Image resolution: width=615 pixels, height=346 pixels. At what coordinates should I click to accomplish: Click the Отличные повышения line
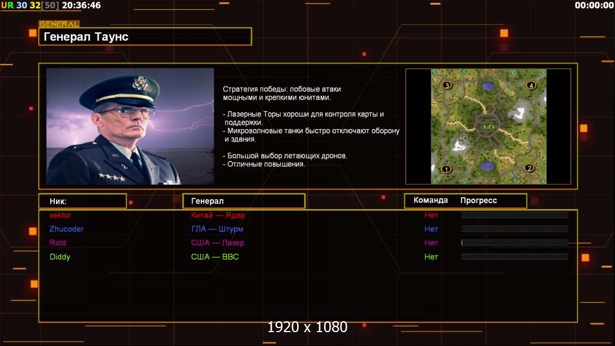tap(264, 164)
